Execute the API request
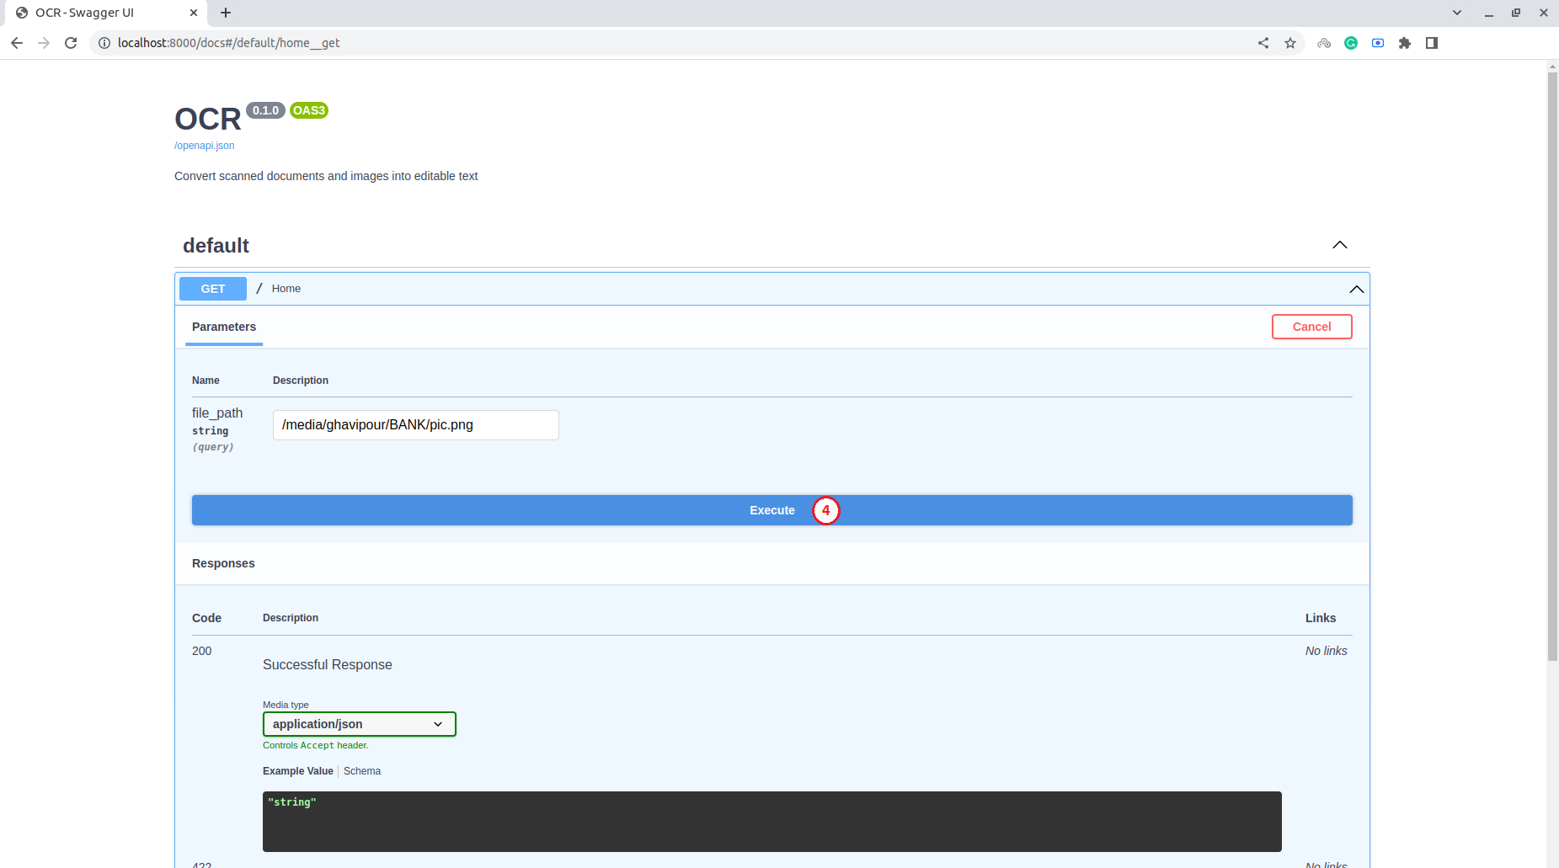1559x868 pixels. click(x=772, y=510)
